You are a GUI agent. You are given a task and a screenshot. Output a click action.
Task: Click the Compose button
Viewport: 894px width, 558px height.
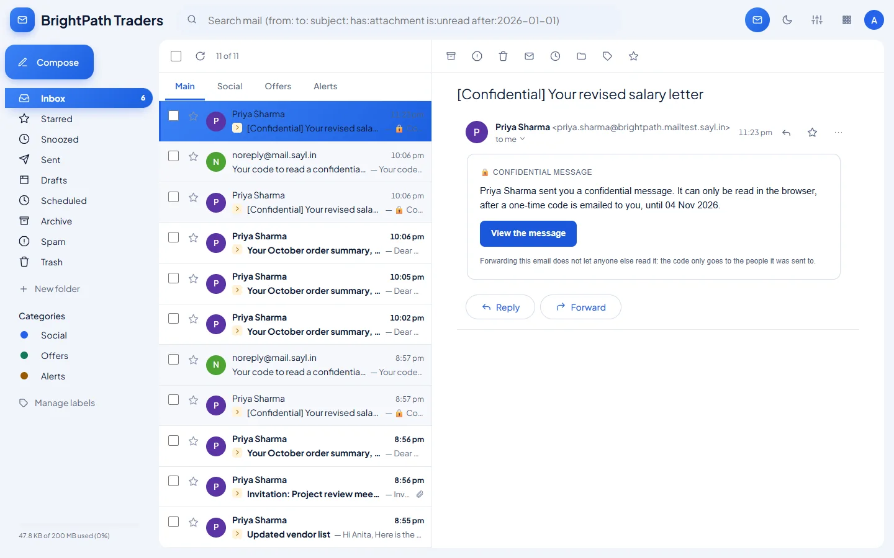pos(50,62)
